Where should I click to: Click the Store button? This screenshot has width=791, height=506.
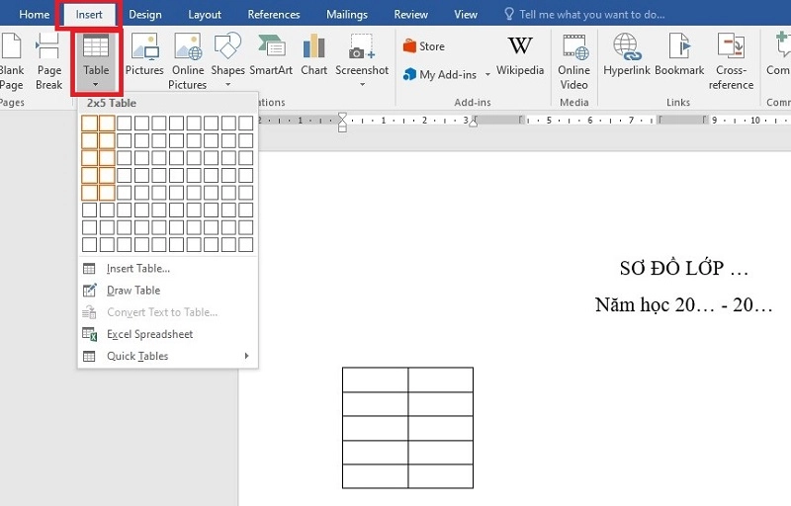(423, 46)
